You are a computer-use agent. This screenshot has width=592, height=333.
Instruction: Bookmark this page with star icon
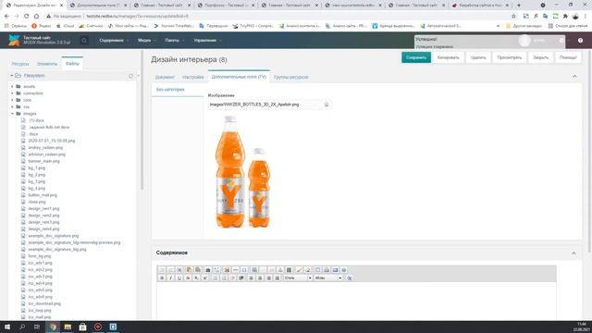point(513,17)
